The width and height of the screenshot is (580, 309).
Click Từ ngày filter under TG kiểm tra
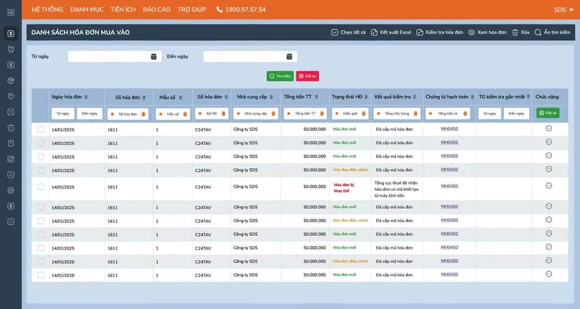[x=490, y=114]
